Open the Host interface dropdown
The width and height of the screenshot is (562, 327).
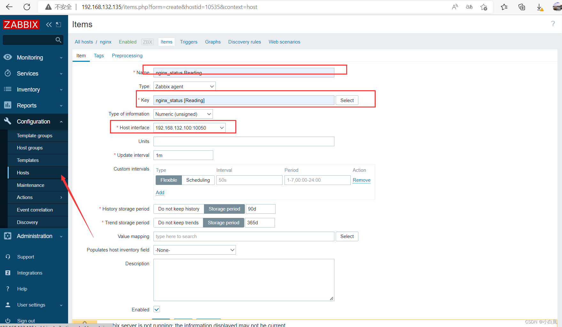coord(189,128)
